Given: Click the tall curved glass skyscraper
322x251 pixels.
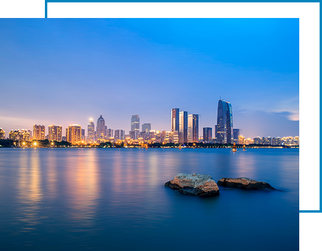Looking at the screenshot, I should pyautogui.click(x=225, y=121).
